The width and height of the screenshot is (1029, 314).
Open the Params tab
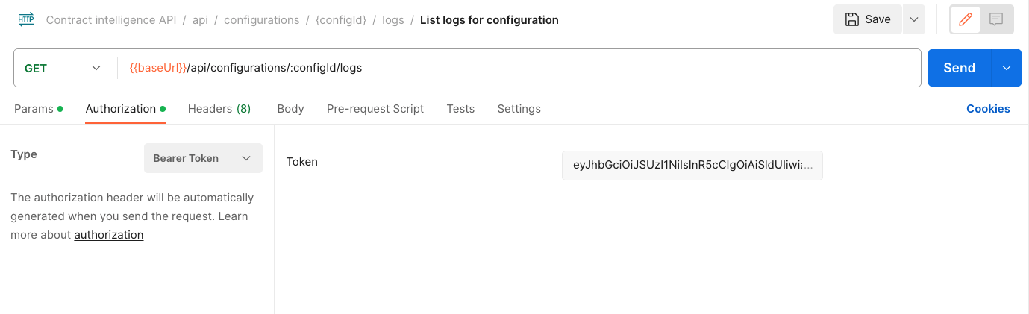pos(34,109)
